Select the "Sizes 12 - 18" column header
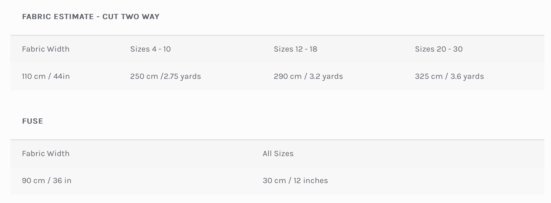This screenshot has height=203, width=551. 295,49
